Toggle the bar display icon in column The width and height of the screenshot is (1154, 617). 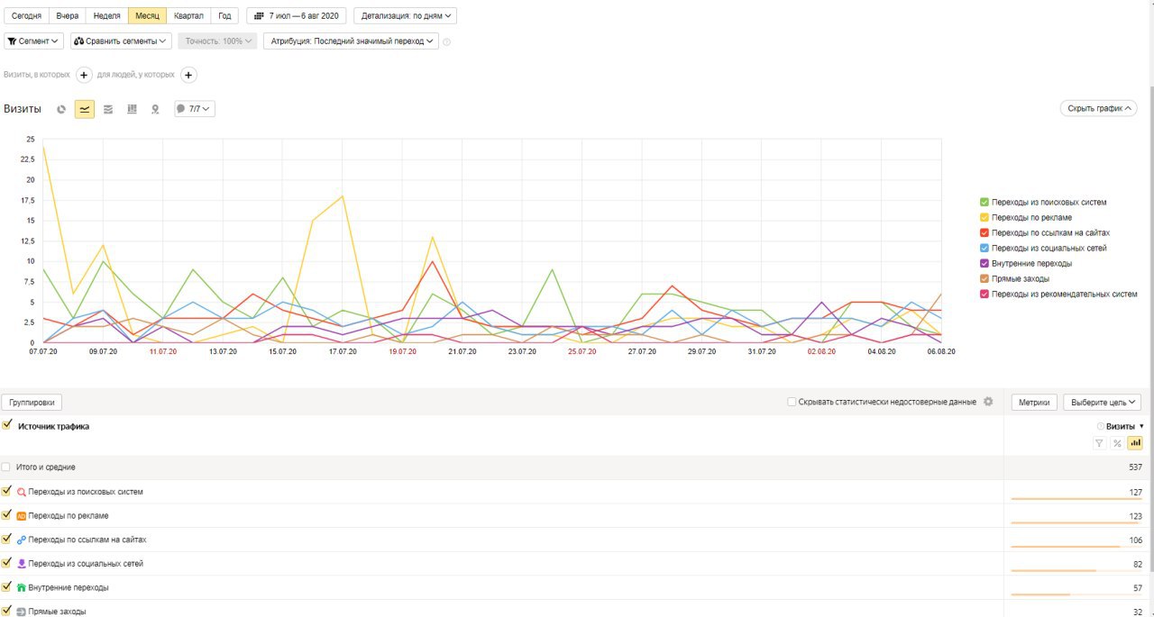tap(1135, 443)
